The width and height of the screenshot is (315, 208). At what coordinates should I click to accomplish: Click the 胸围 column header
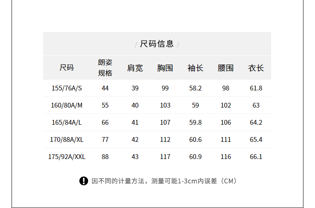pyautogui.click(x=165, y=68)
